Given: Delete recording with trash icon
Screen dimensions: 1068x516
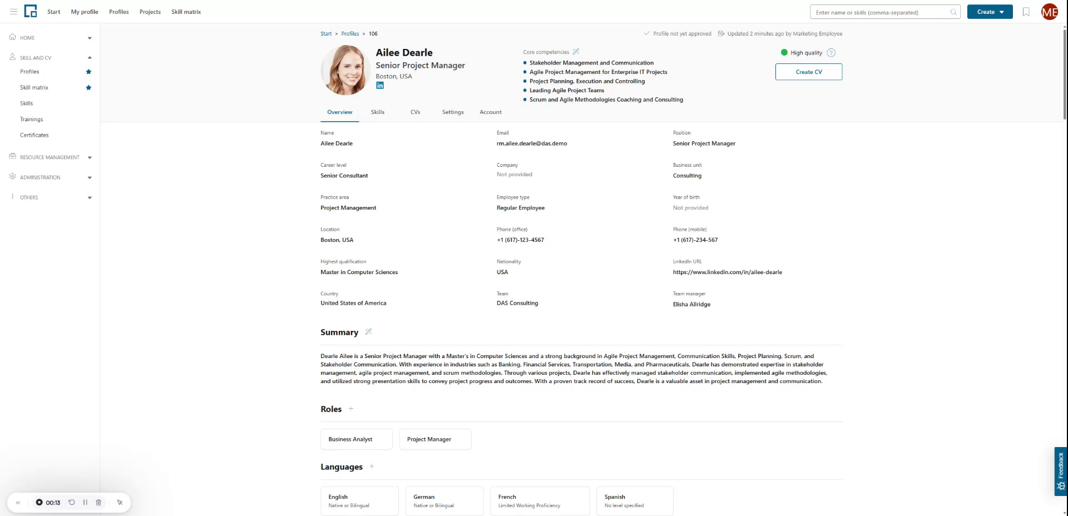Looking at the screenshot, I should [x=98, y=502].
